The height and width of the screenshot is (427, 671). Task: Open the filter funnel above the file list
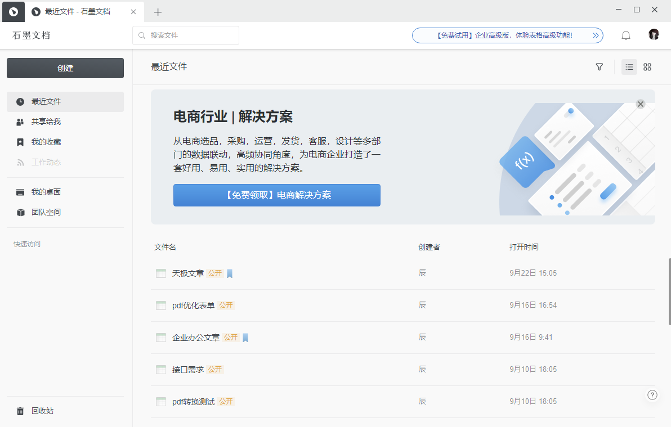(x=599, y=67)
